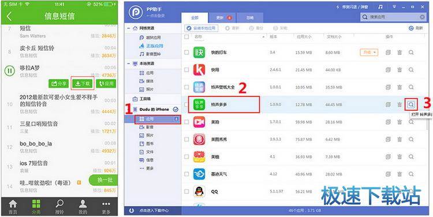Click the backup copy icon for 铃声壁纸大全
The image size is (433, 217).
pos(388,87)
